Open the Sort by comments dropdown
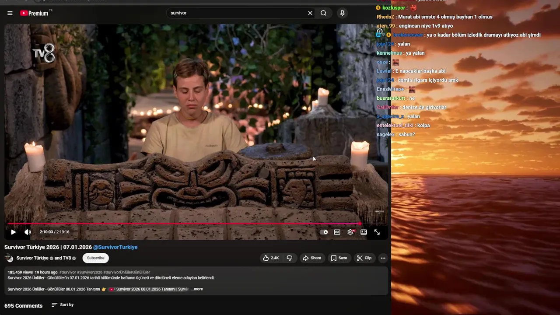560x315 pixels. pyautogui.click(x=62, y=305)
